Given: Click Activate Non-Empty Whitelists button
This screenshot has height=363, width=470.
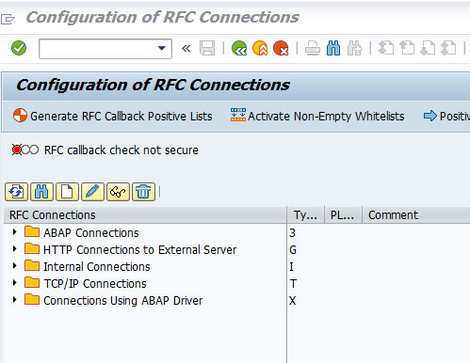Looking at the screenshot, I should pyautogui.click(x=317, y=116).
